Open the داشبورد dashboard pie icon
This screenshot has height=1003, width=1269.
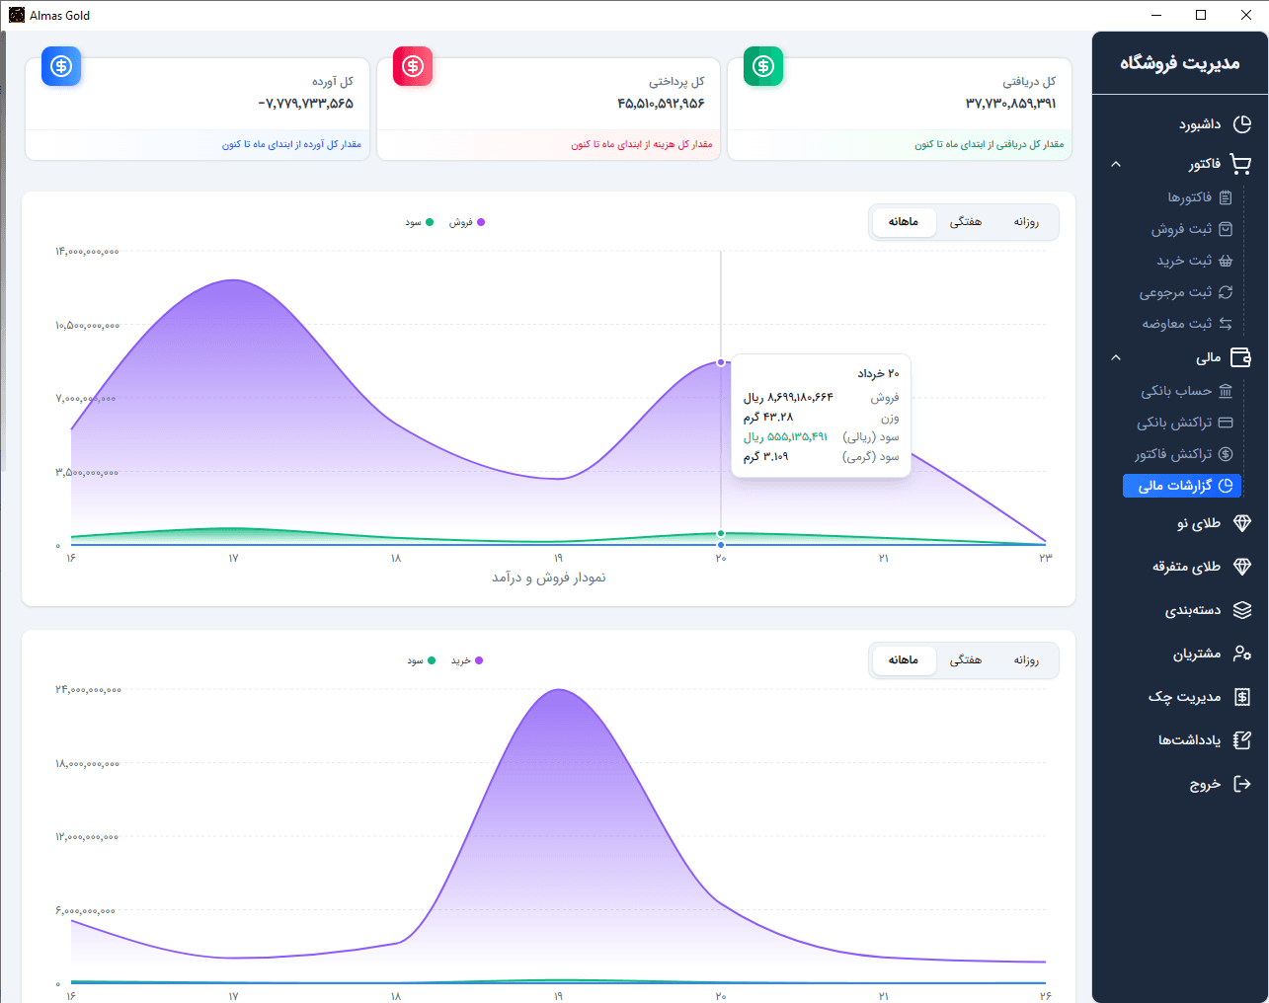(x=1242, y=124)
